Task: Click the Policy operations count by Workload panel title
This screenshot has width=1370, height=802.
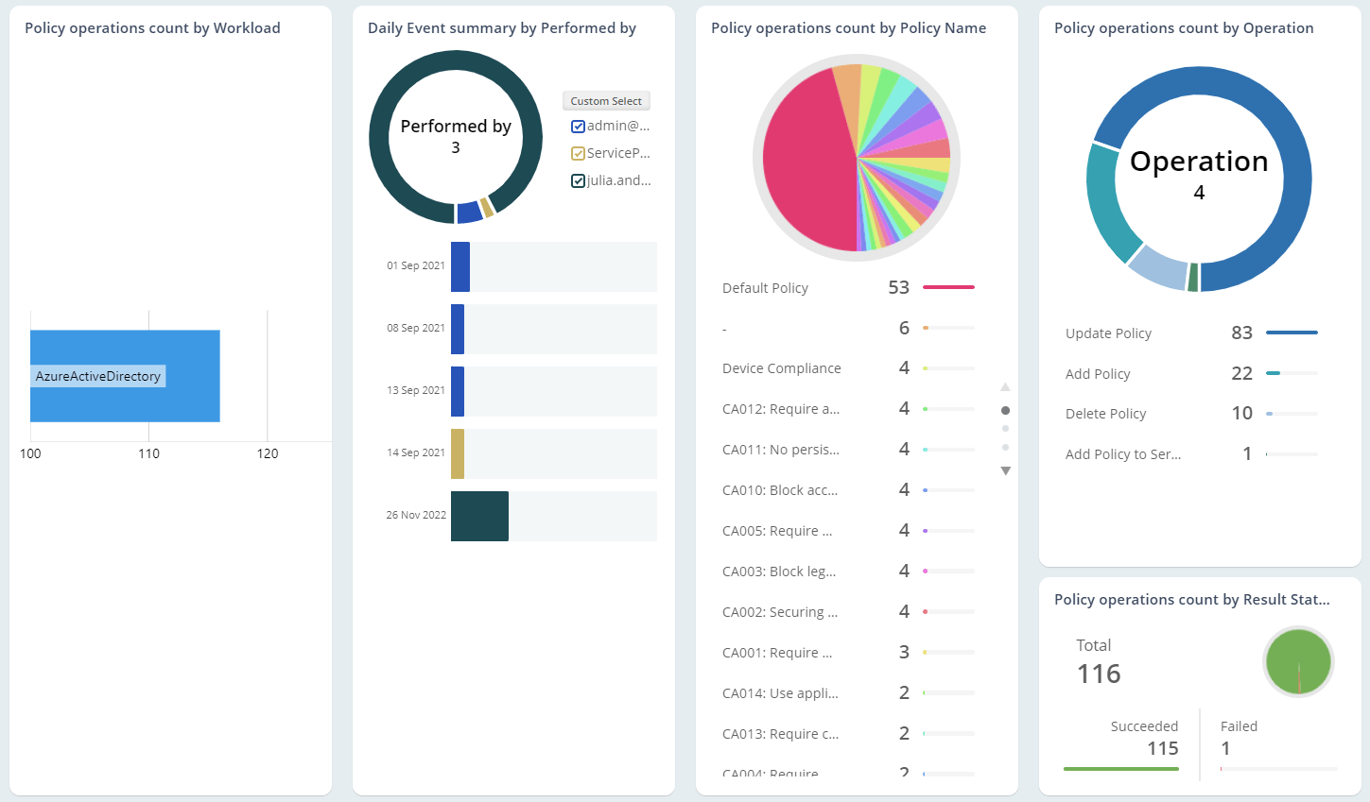Action: 151,27
